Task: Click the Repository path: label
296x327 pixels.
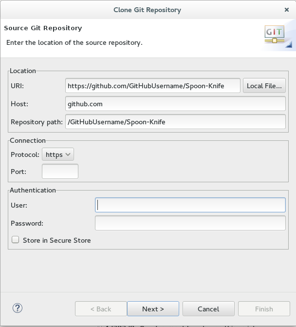Action: 37,122
